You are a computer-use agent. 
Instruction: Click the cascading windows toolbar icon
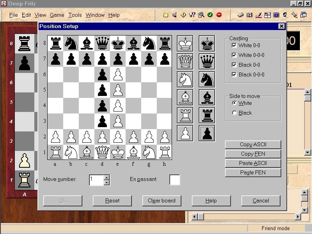(x=303, y=15)
